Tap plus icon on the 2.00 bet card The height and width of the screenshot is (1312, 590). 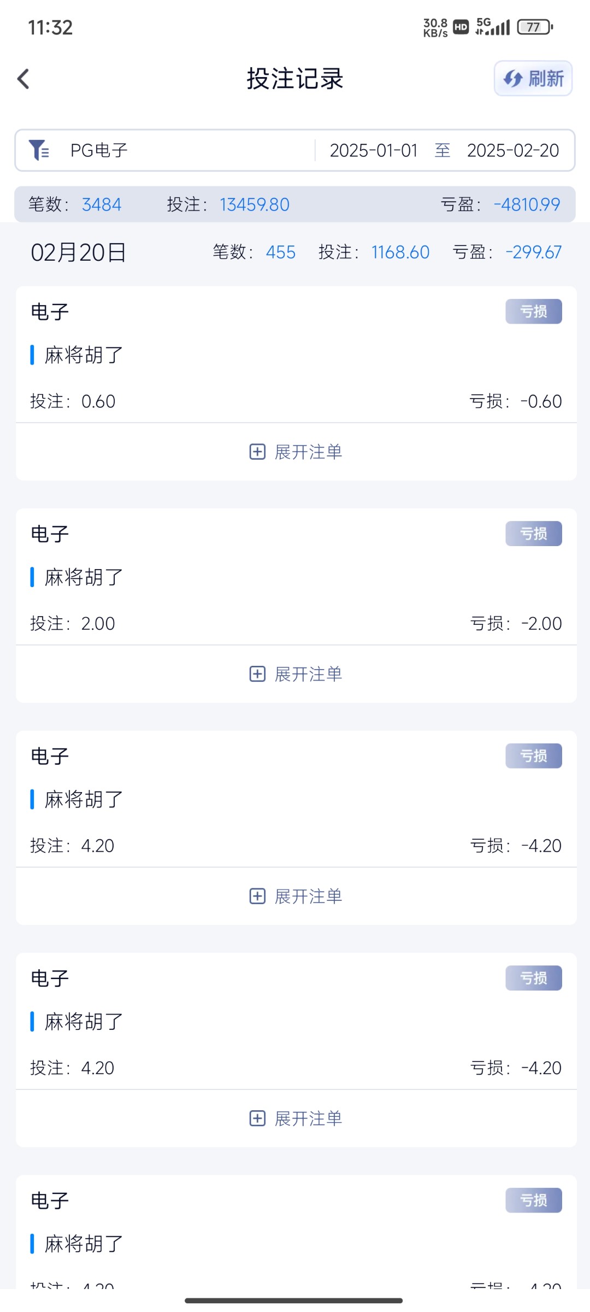point(257,674)
